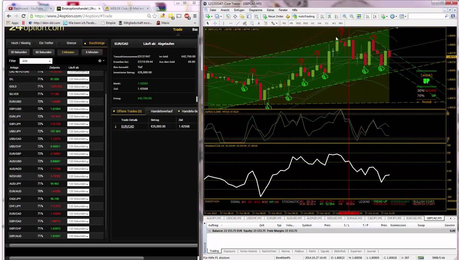Set timeframe to M30

coord(305,23)
